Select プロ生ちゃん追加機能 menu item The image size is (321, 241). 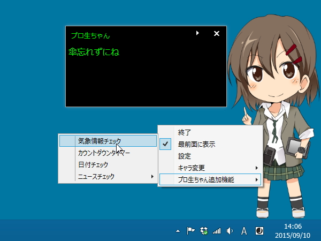[x=210, y=180]
